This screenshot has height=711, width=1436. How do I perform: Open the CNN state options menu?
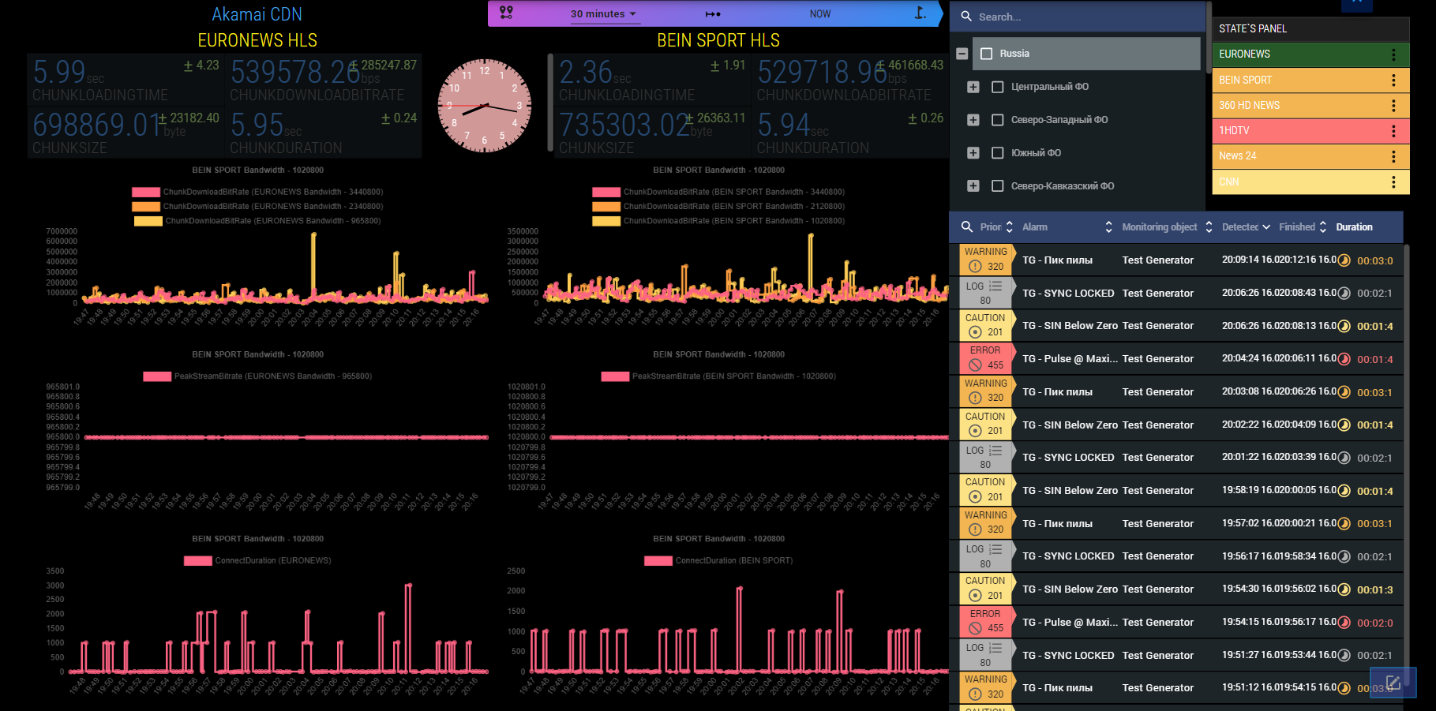[1393, 181]
